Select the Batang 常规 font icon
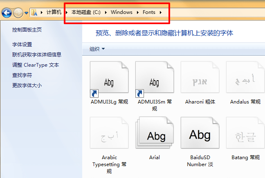This screenshot has height=178, width=265. tap(245, 135)
